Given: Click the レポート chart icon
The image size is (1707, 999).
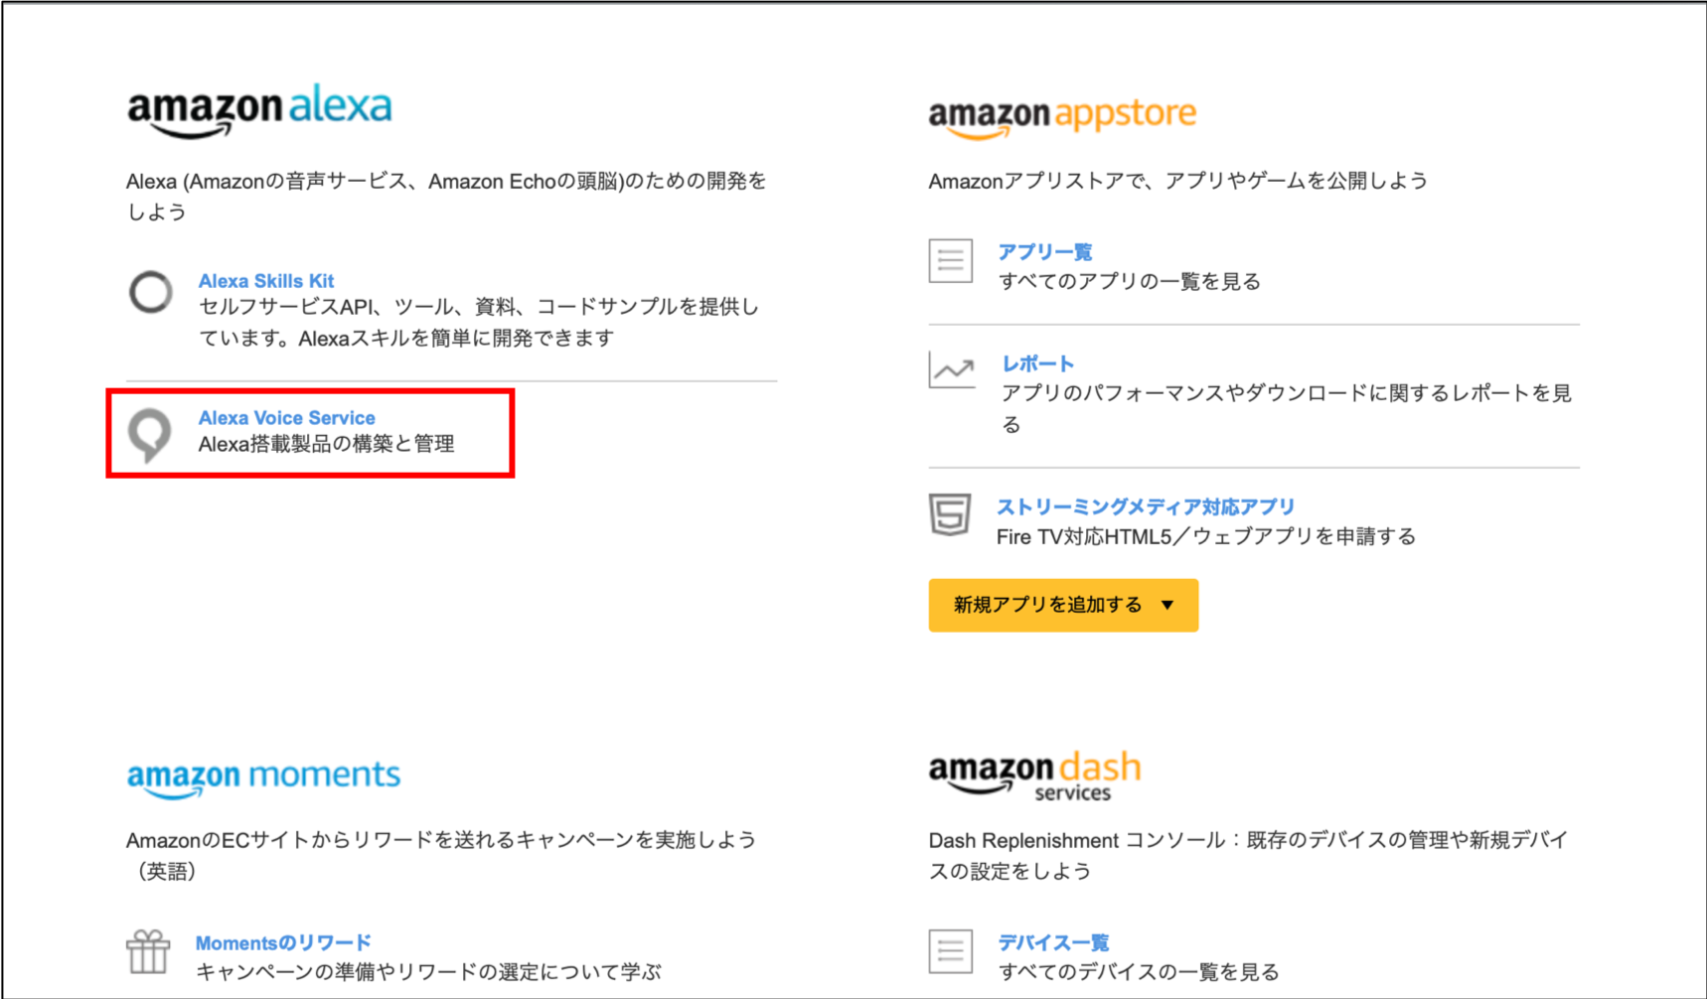Looking at the screenshot, I should coord(950,370).
